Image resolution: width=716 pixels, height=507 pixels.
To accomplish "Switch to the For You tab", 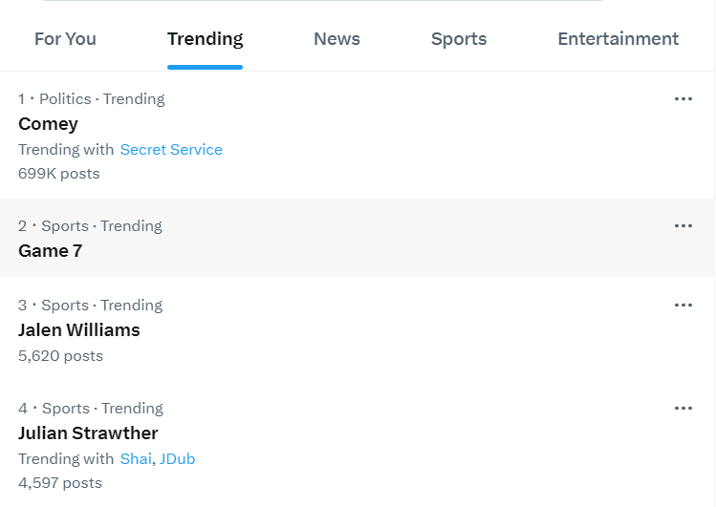I will (x=65, y=39).
